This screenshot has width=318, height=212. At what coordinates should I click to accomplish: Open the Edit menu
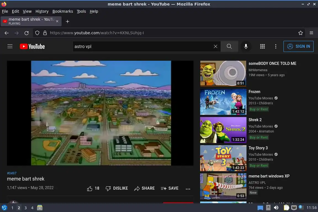pyautogui.click(x=15, y=11)
